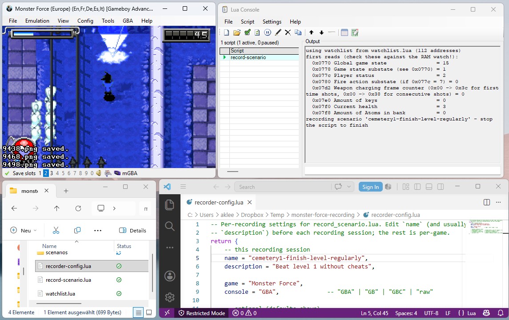
Task: Click VS Code Search command box
Action: [282, 187]
